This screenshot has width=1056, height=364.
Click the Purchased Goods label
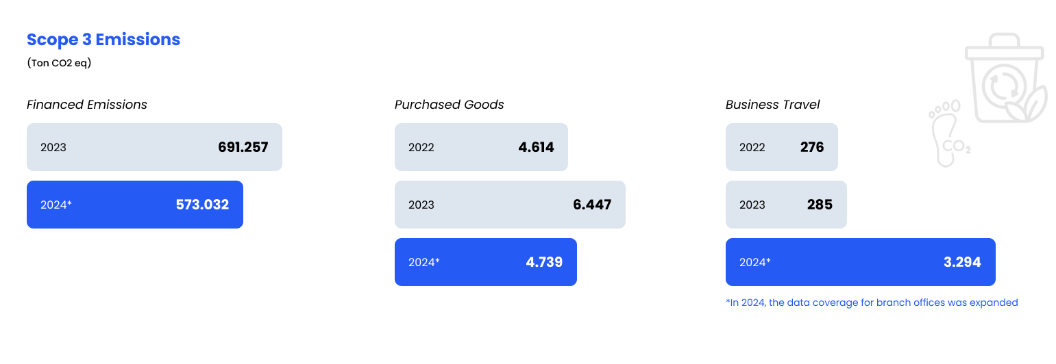point(450,105)
